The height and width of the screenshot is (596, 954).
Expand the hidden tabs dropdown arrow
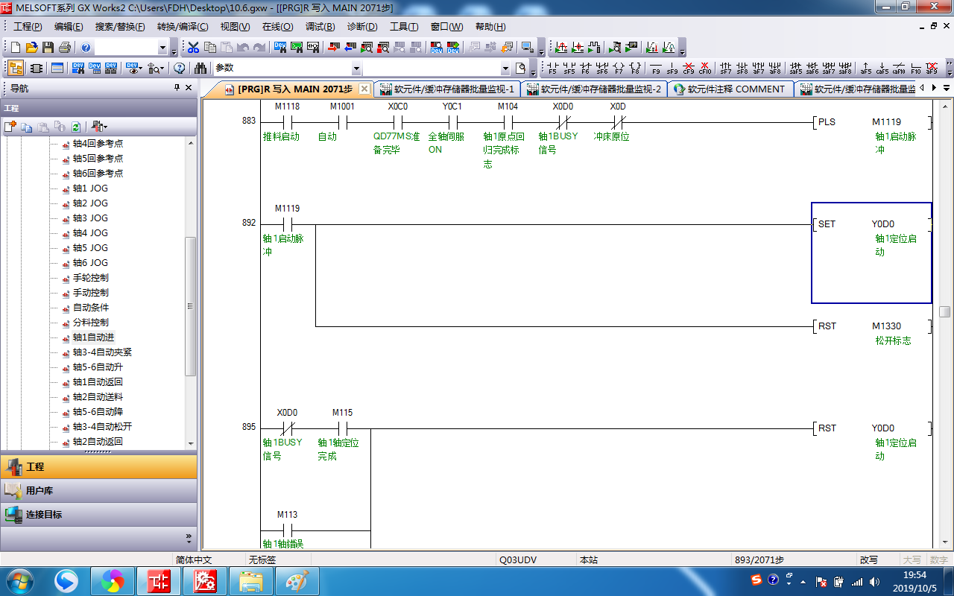pos(946,88)
